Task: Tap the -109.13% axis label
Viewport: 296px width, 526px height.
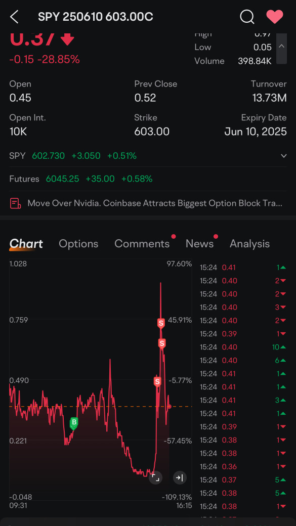Action: click(177, 497)
